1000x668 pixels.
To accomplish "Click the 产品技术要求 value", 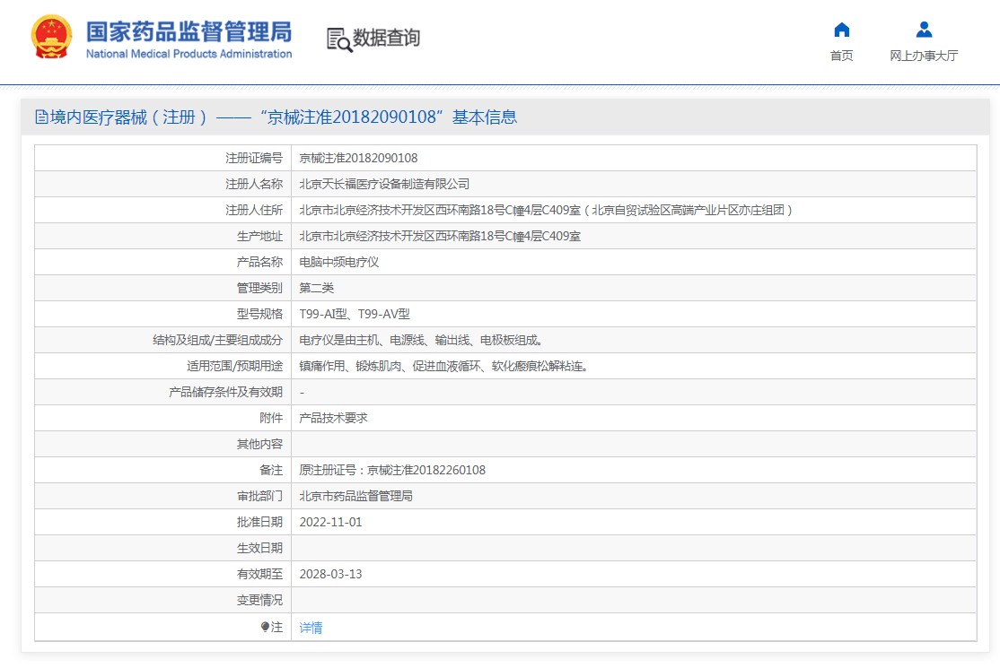I will (334, 418).
